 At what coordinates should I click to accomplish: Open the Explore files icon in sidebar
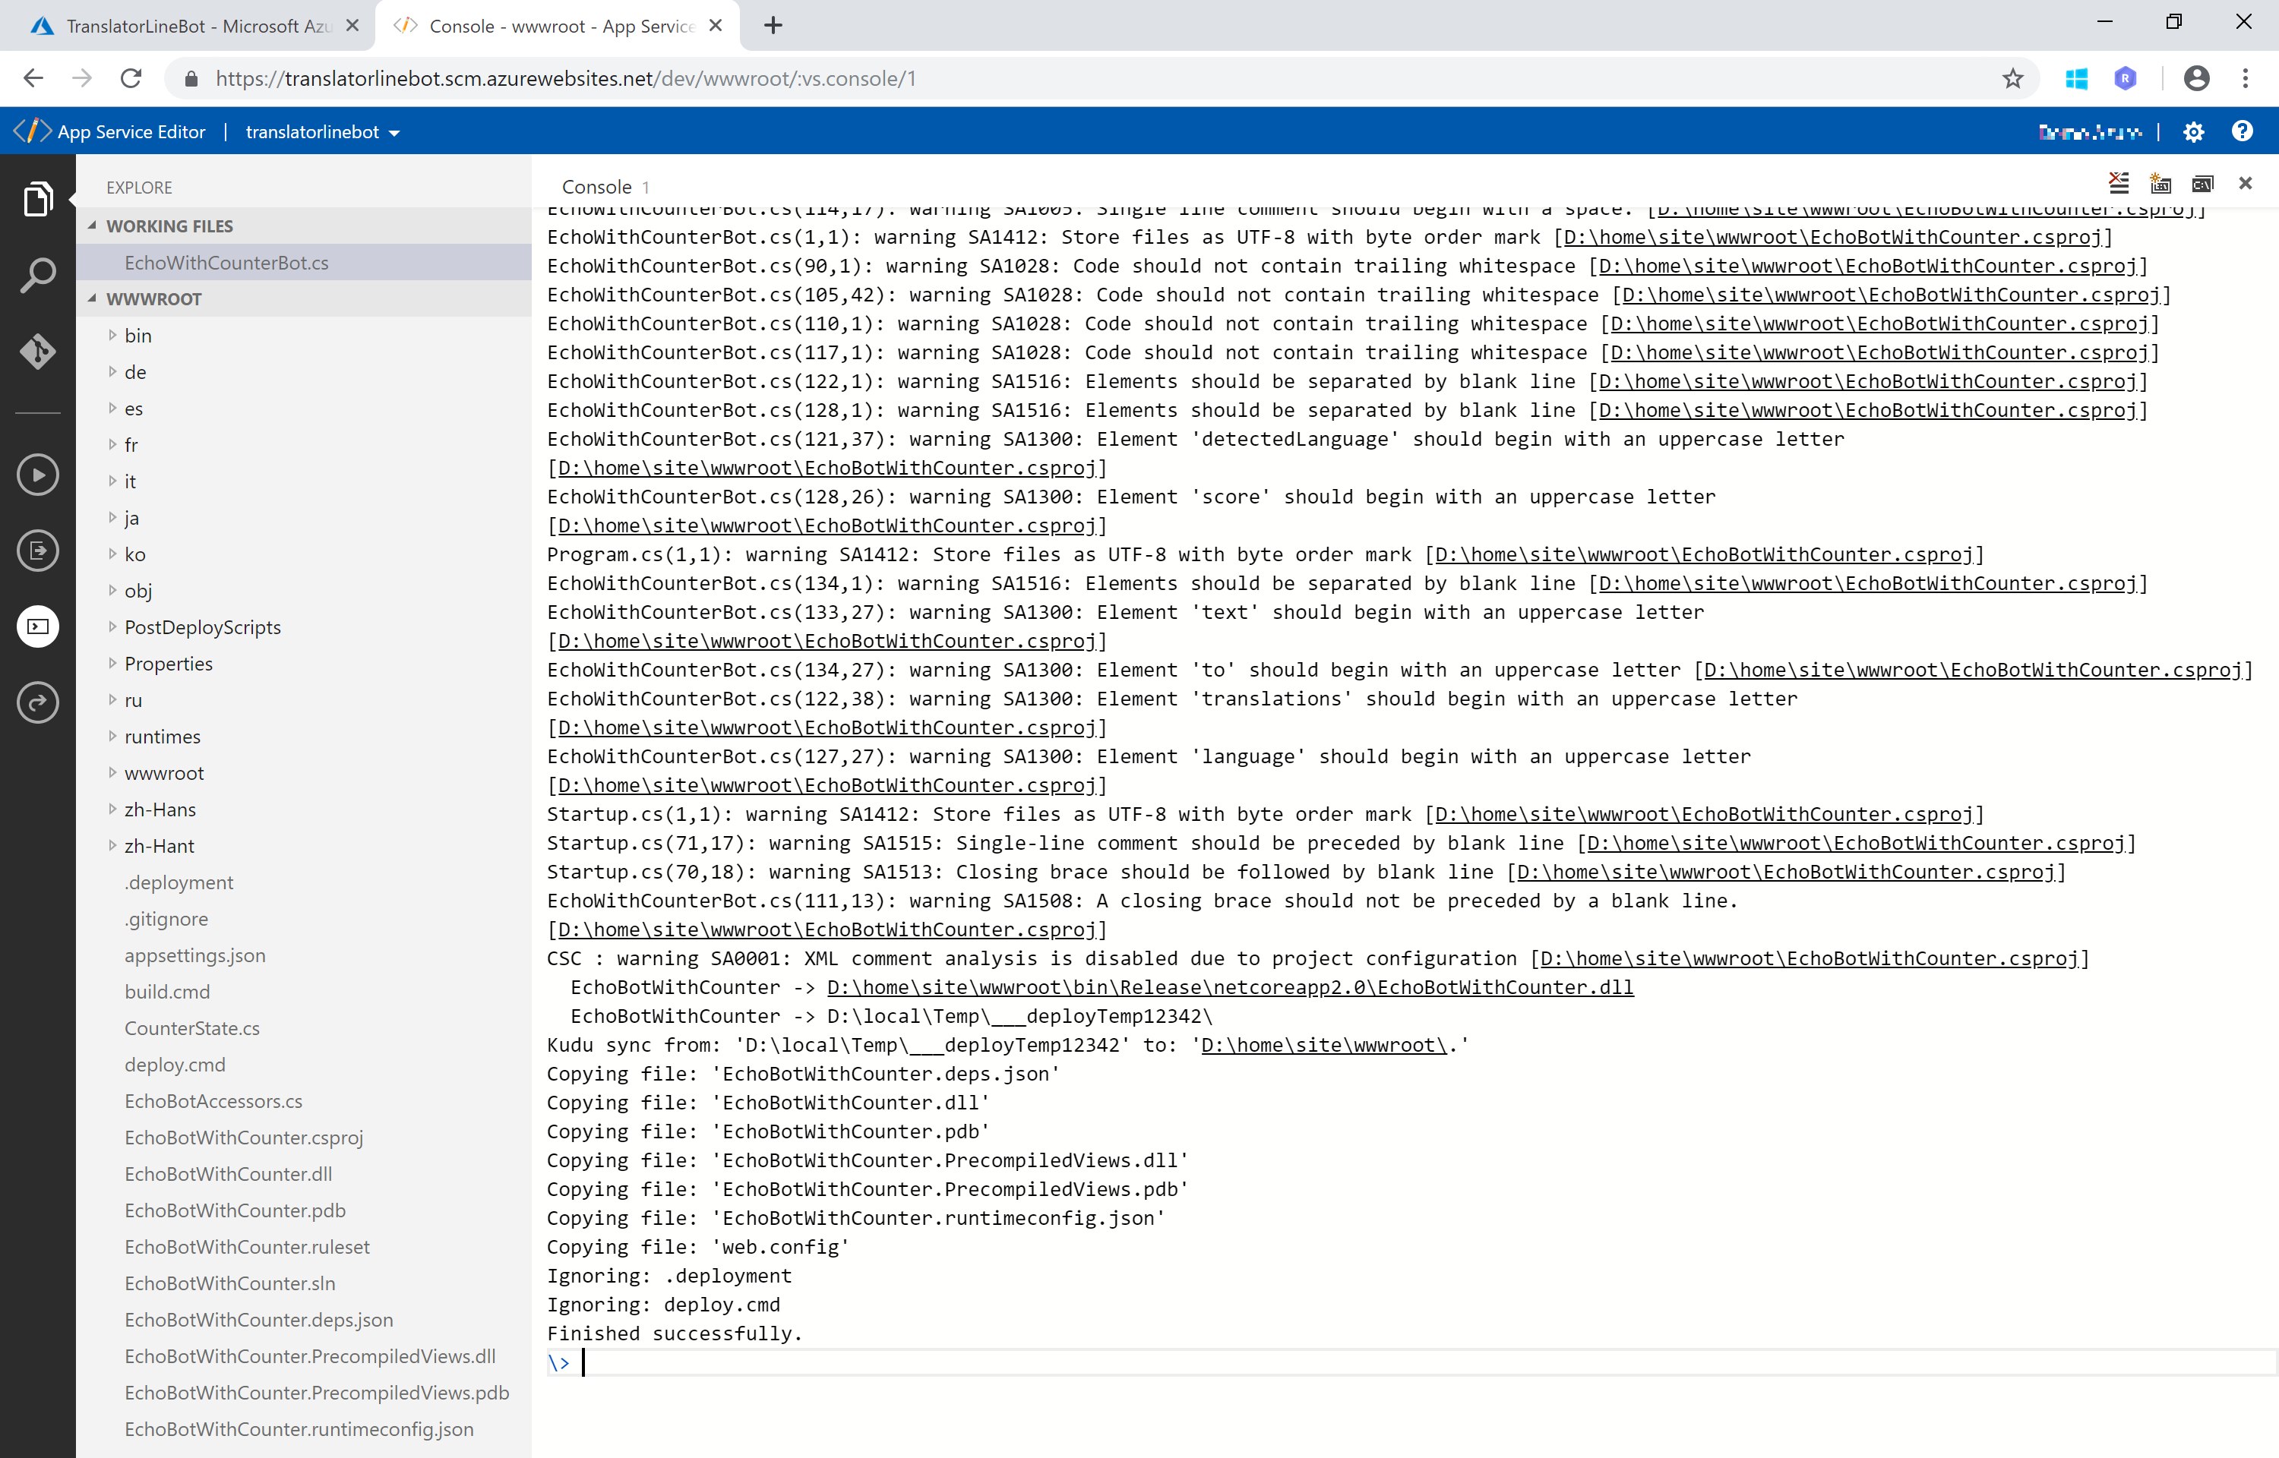(x=38, y=200)
